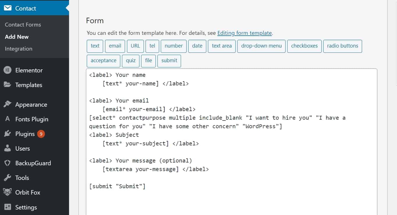Click the "[email* your-email] </label>" line

point(149,109)
